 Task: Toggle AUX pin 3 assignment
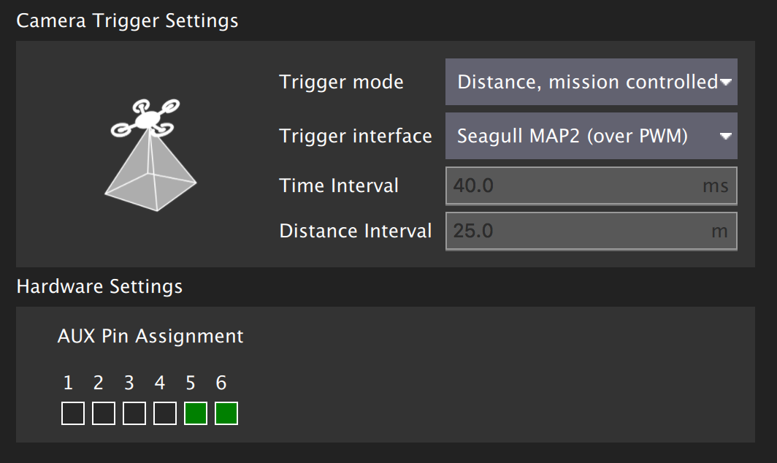pyautogui.click(x=134, y=413)
